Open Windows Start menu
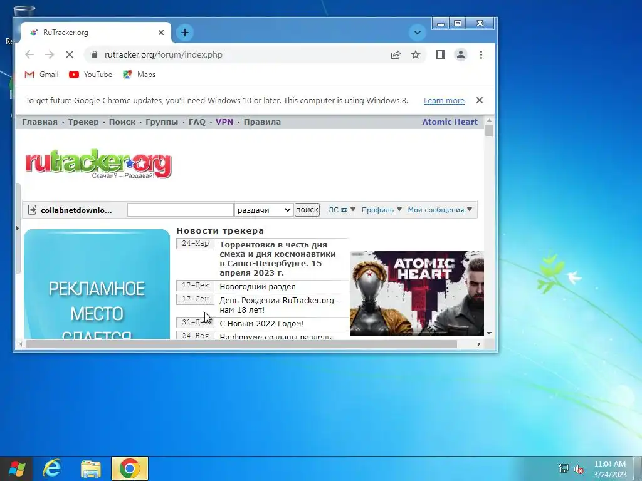This screenshot has width=642, height=481. point(17,469)
